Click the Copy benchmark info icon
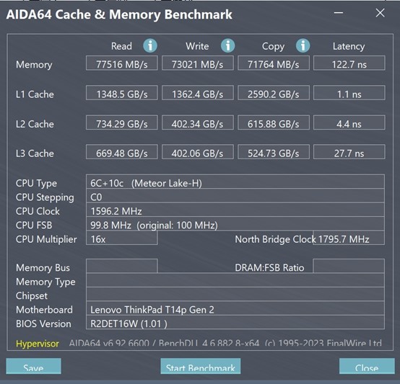This screenshot has height=384, width=400. (303, 46)
